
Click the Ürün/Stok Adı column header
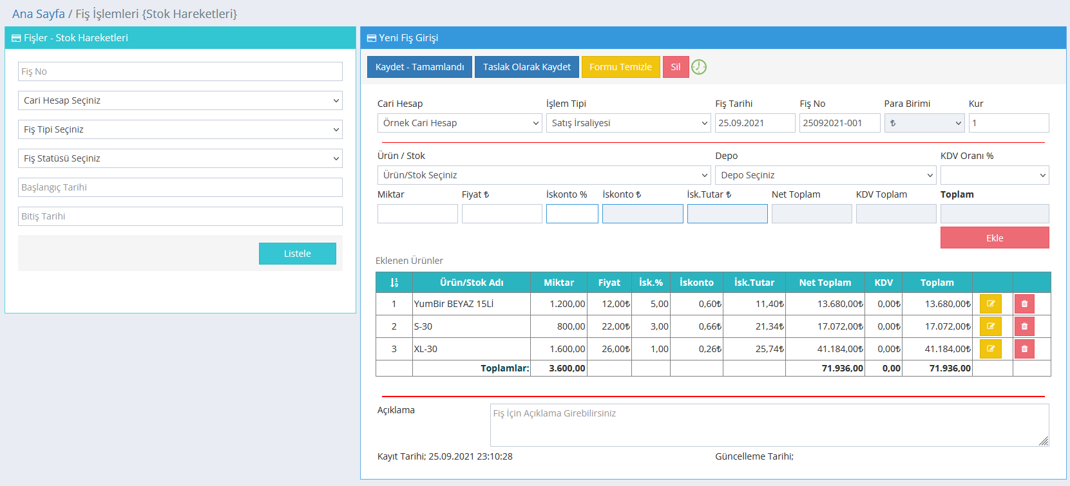tap(472, 283)
